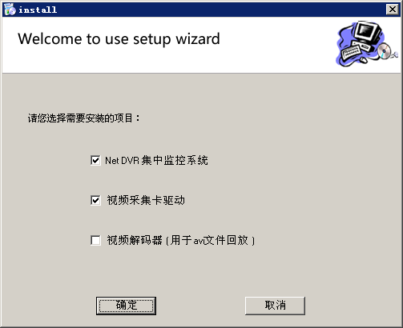Cancel setup with the 取消 button
This screenshot has height=328, width=403.
tap(275, 306)
